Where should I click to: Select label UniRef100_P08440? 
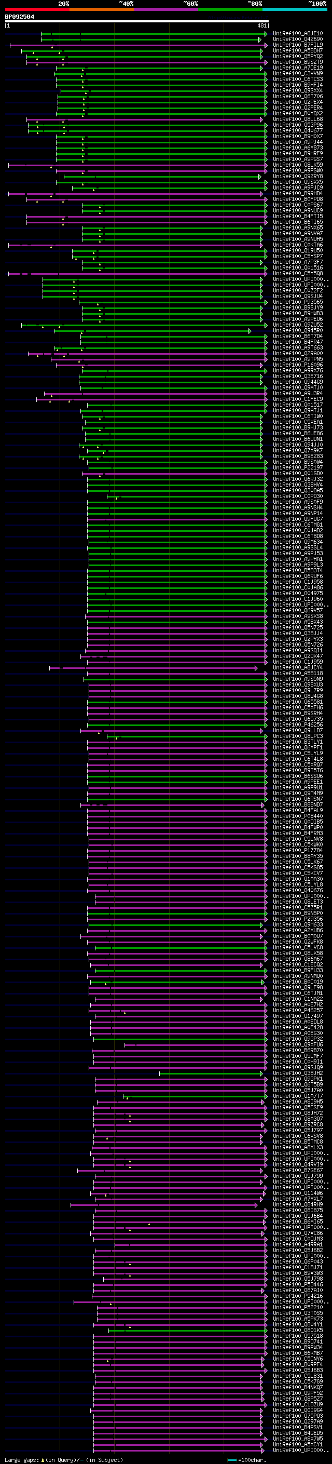[x=297, y=817]
